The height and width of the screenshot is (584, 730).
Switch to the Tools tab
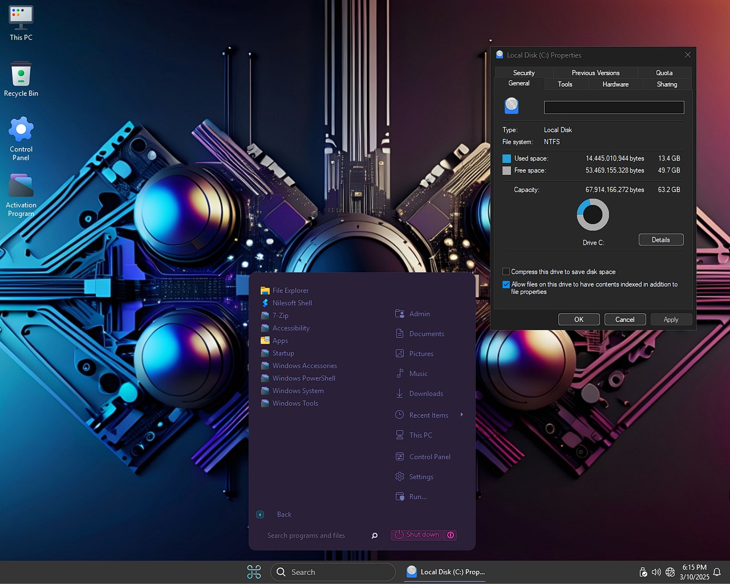pos(565,84)
